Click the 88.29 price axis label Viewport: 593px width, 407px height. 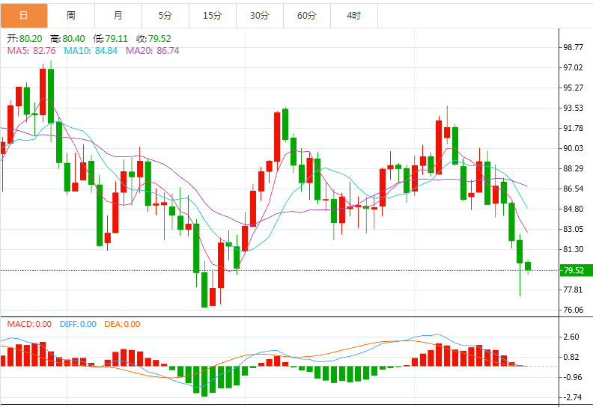[x=574, y=168]
